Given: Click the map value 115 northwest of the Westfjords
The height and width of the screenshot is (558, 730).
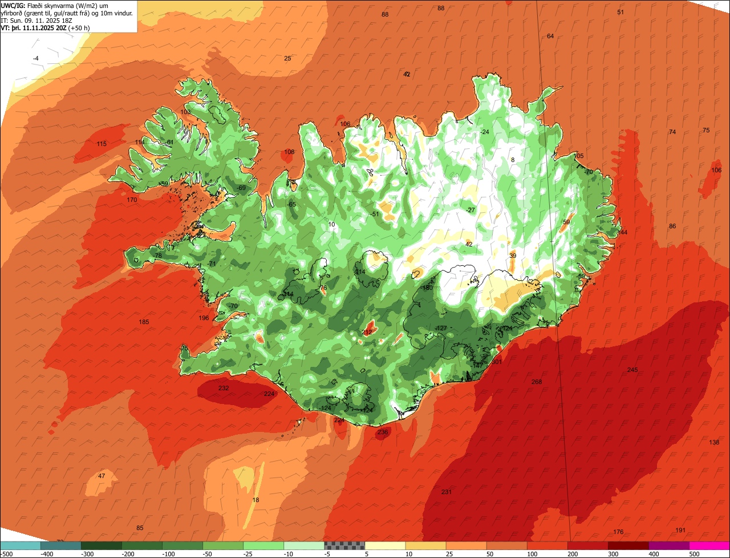Looking at the screenshot, I should [102, 144].
